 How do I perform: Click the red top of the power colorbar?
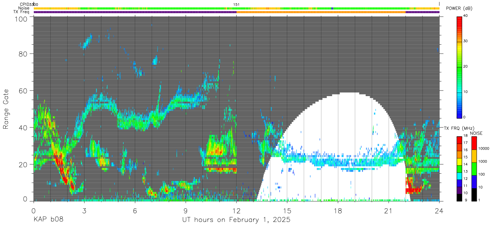[459, 20]
